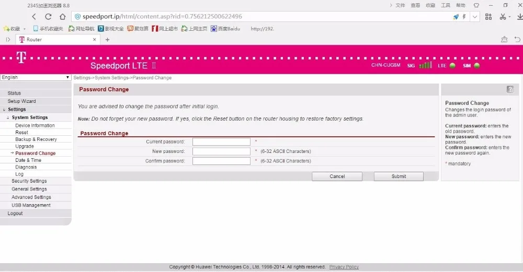Expand USB Management in sidebar
The width and height of the screenshot is (523, 272).
[x=31, y=205]
